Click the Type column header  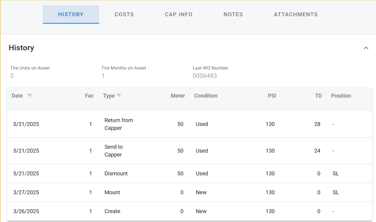(x=109, y=96)
